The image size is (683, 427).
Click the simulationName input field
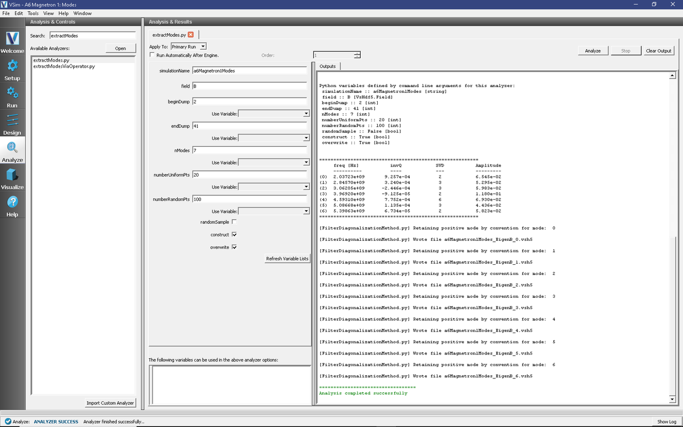(250, 70)
